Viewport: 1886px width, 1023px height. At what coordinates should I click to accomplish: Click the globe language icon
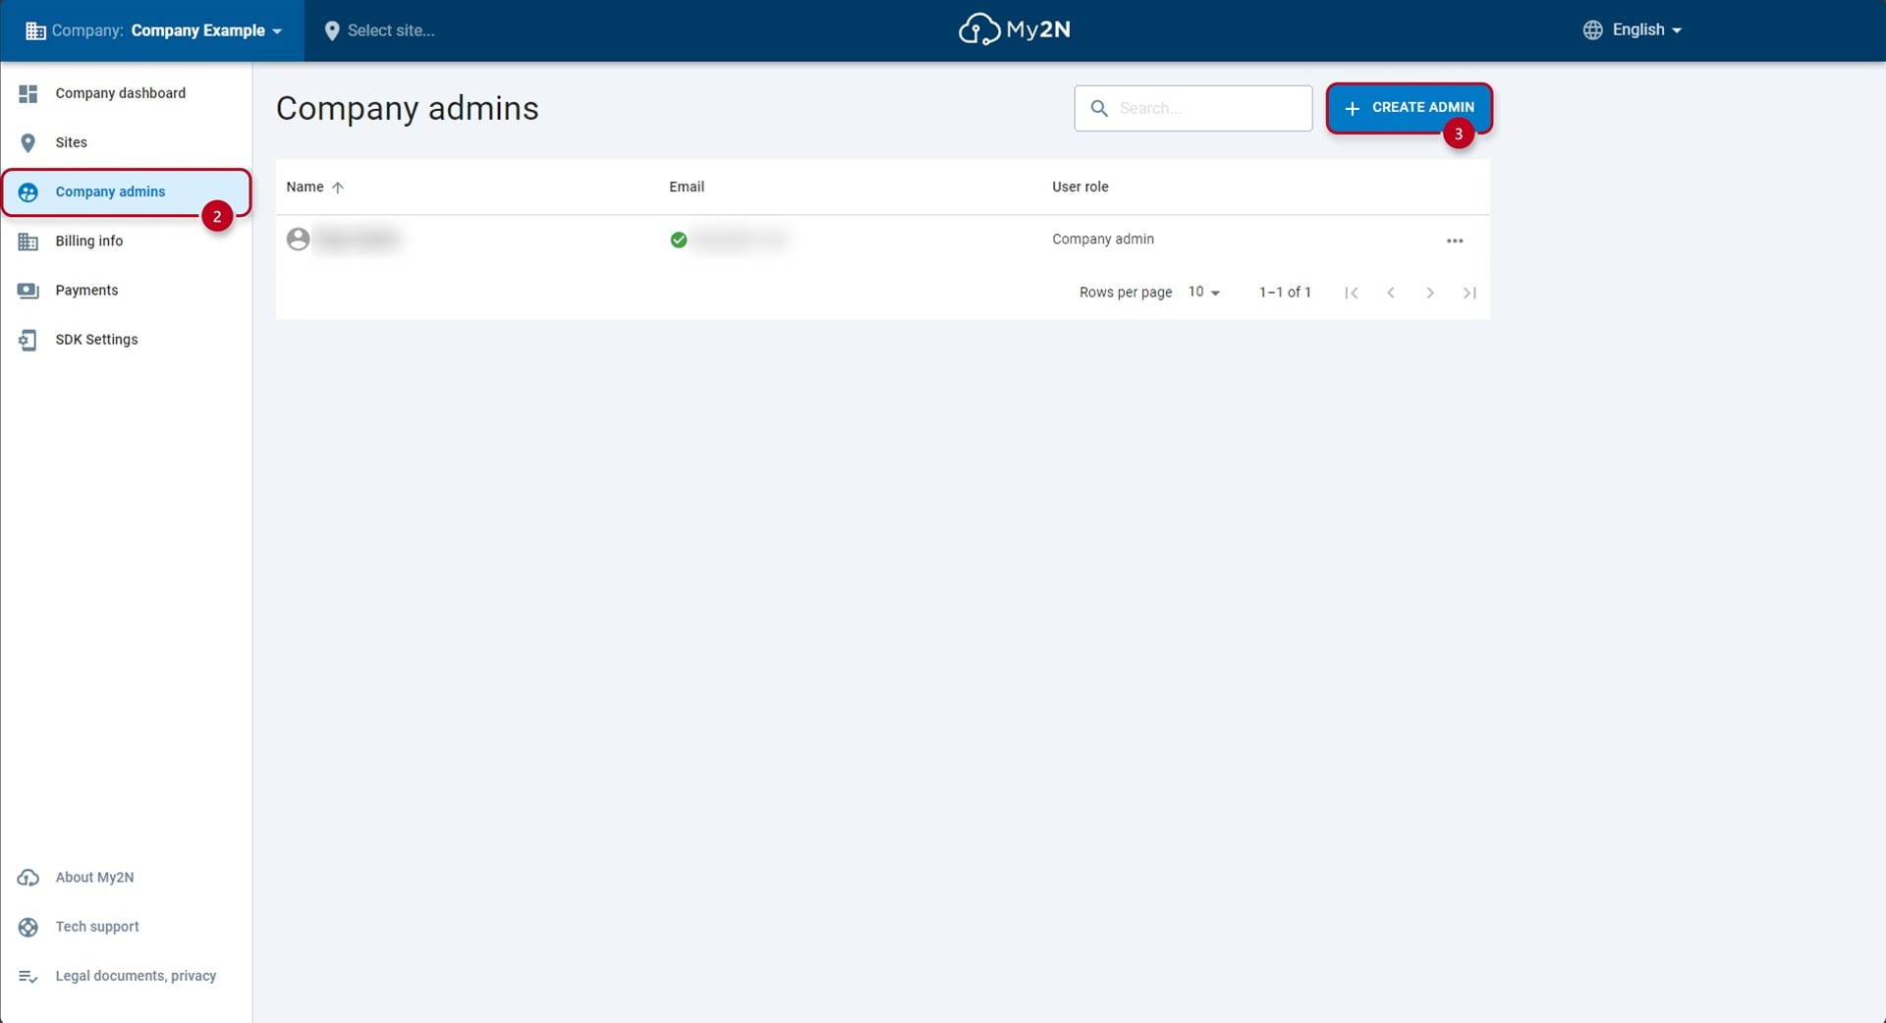[1592, 29]
